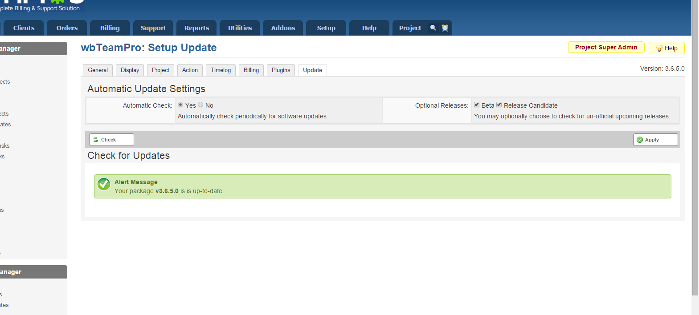Screen dimensions: 699x315
Task: Open the Project menu
Action: [410, 28]
